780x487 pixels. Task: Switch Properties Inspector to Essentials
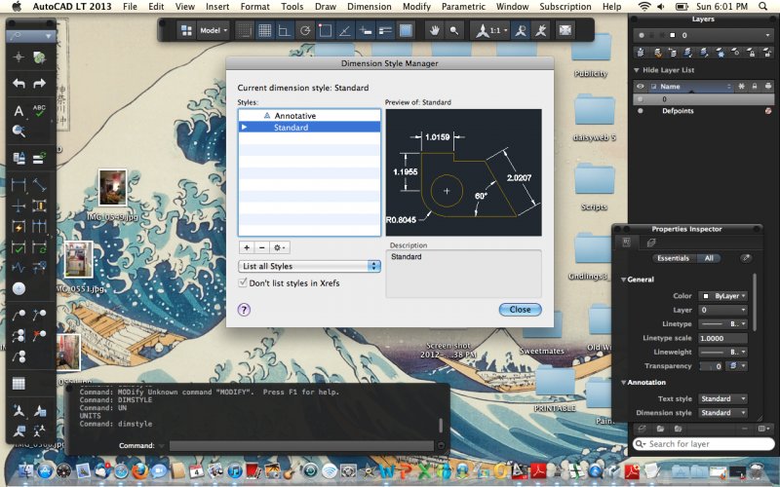coord(673,258)
